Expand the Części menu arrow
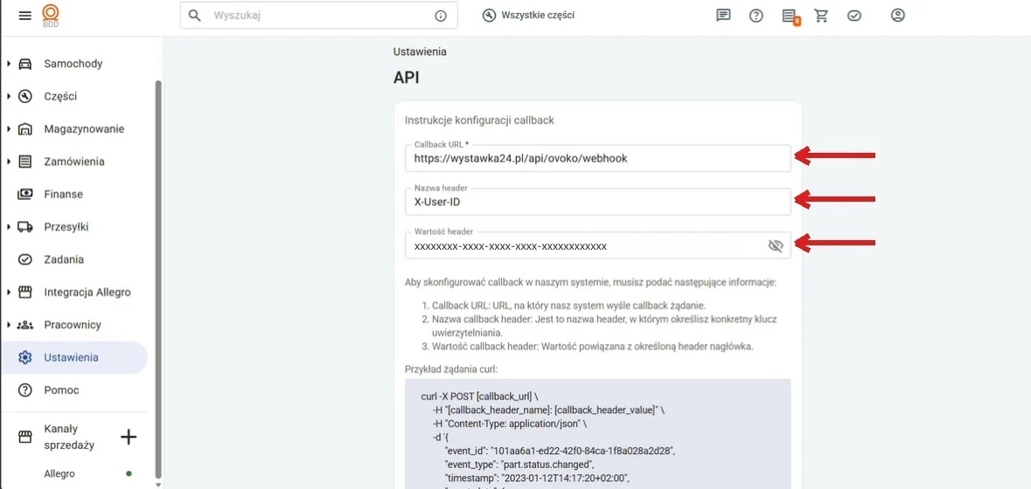Viewport: 1031px width, 489px height. [9, 96]
